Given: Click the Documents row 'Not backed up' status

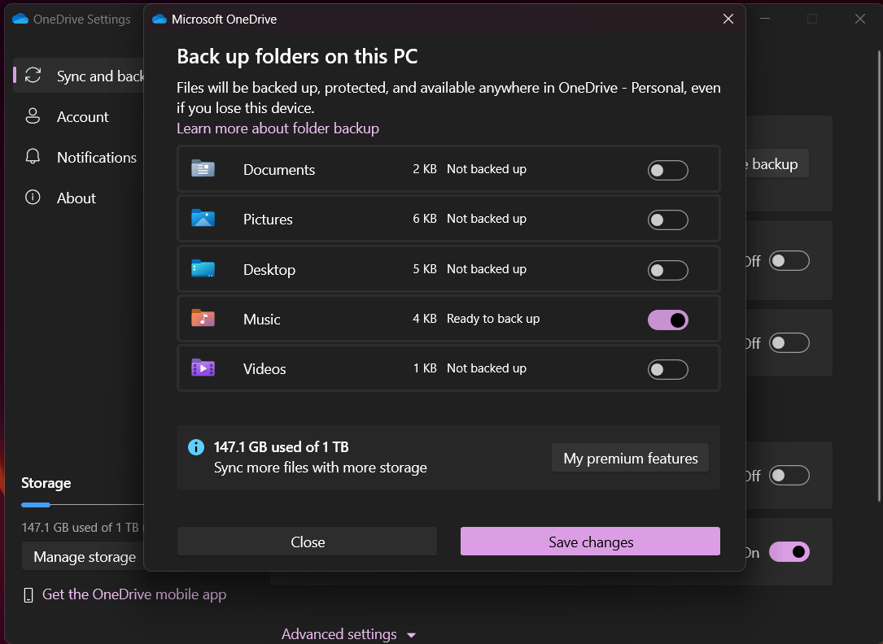Looking at the screenshot, I should [x=487, y=169].
